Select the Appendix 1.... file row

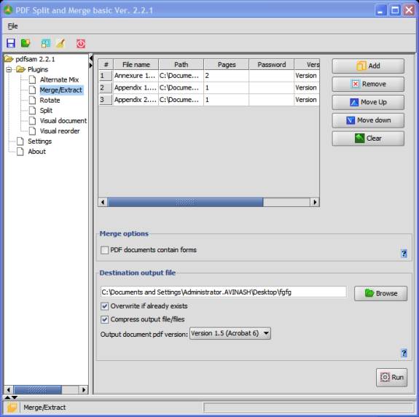[x=209, y=87]
